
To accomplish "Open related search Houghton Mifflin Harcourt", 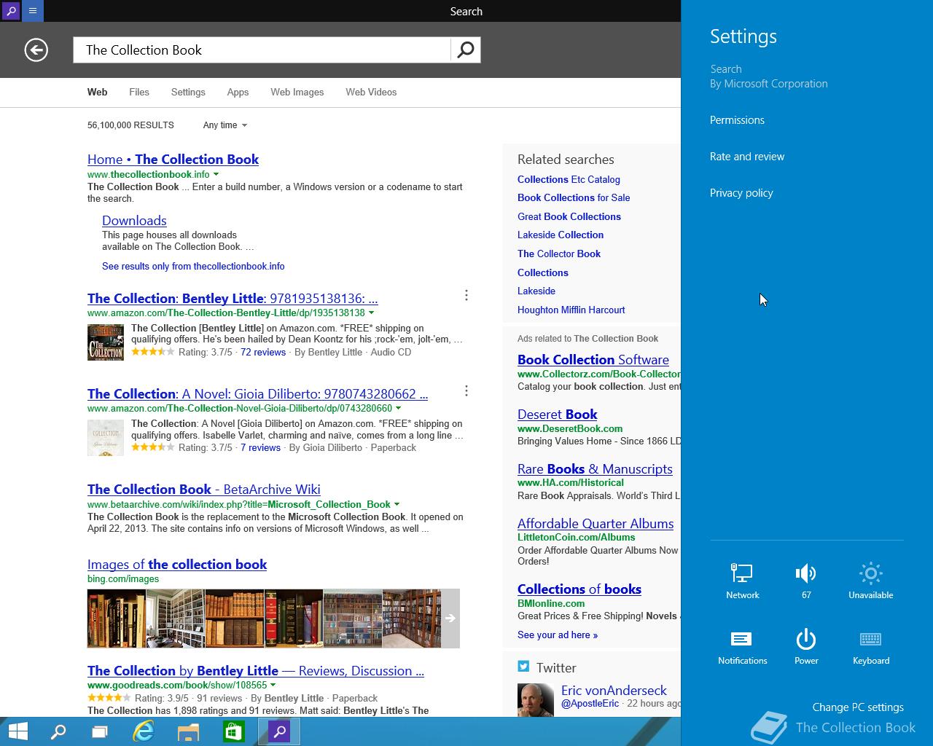I will 571,310.
